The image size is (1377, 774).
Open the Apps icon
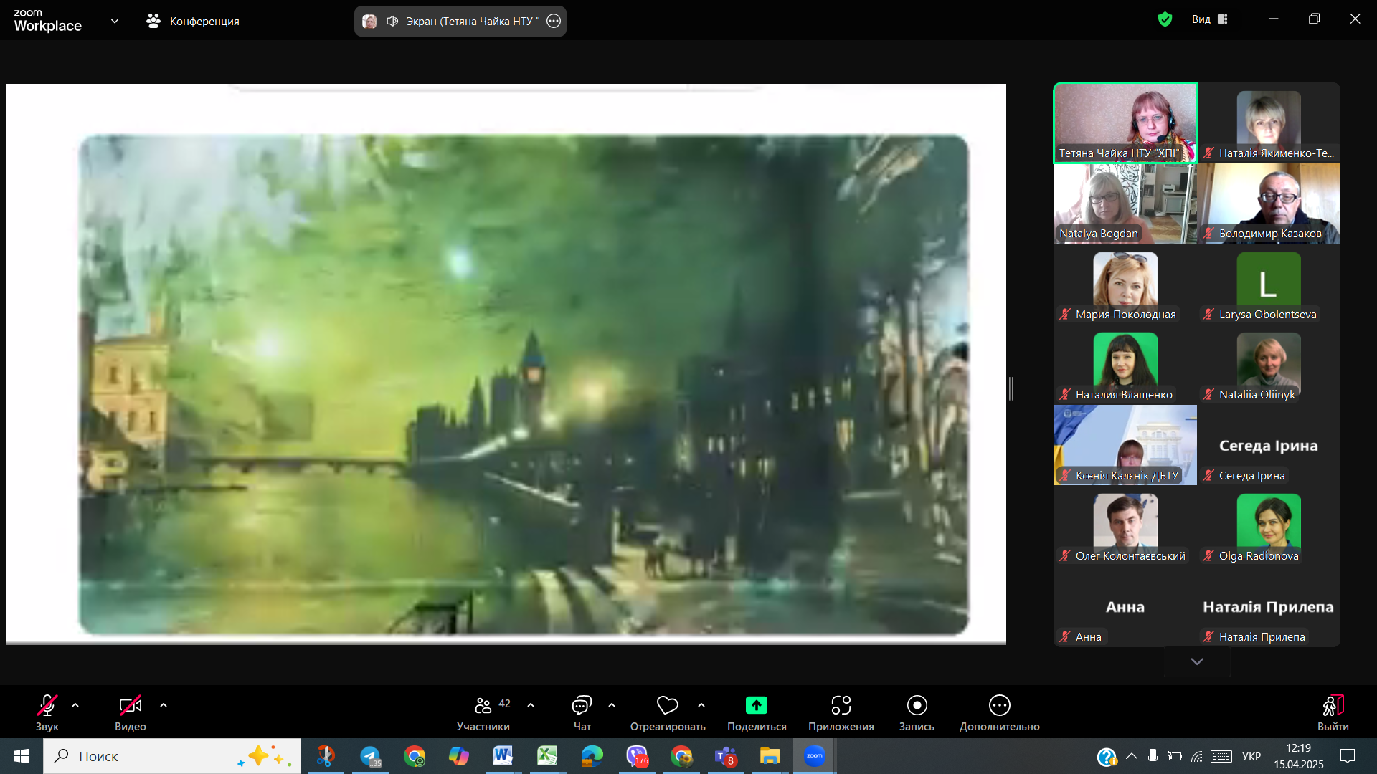(841, 706)
